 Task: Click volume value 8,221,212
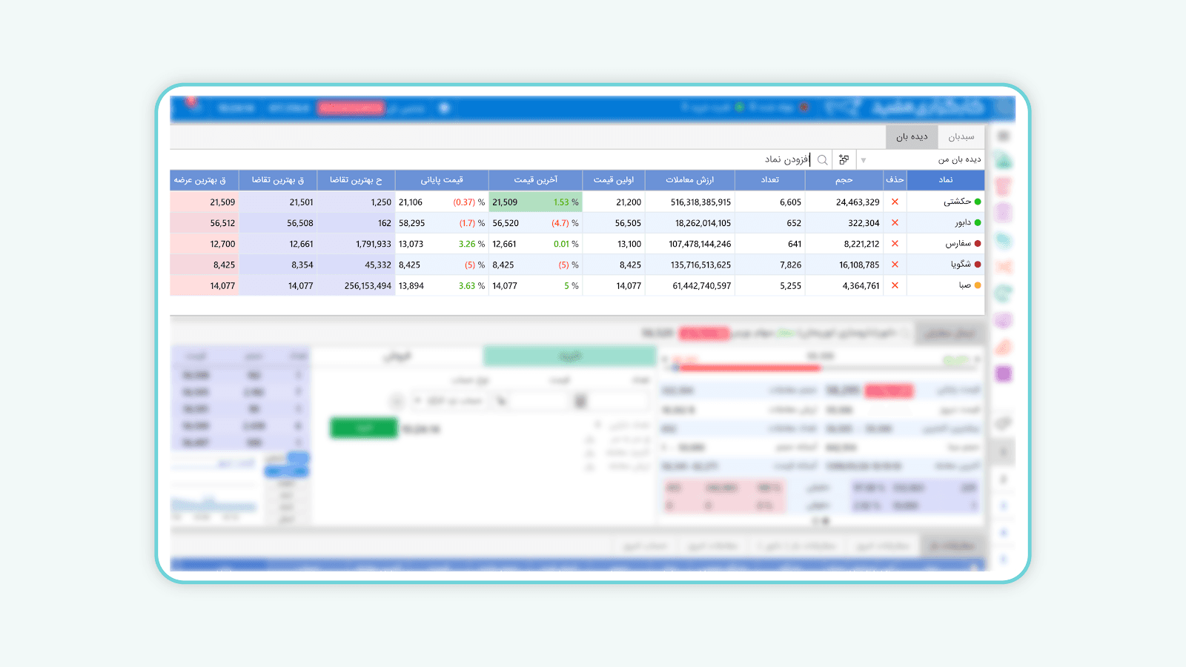point(861,244)
